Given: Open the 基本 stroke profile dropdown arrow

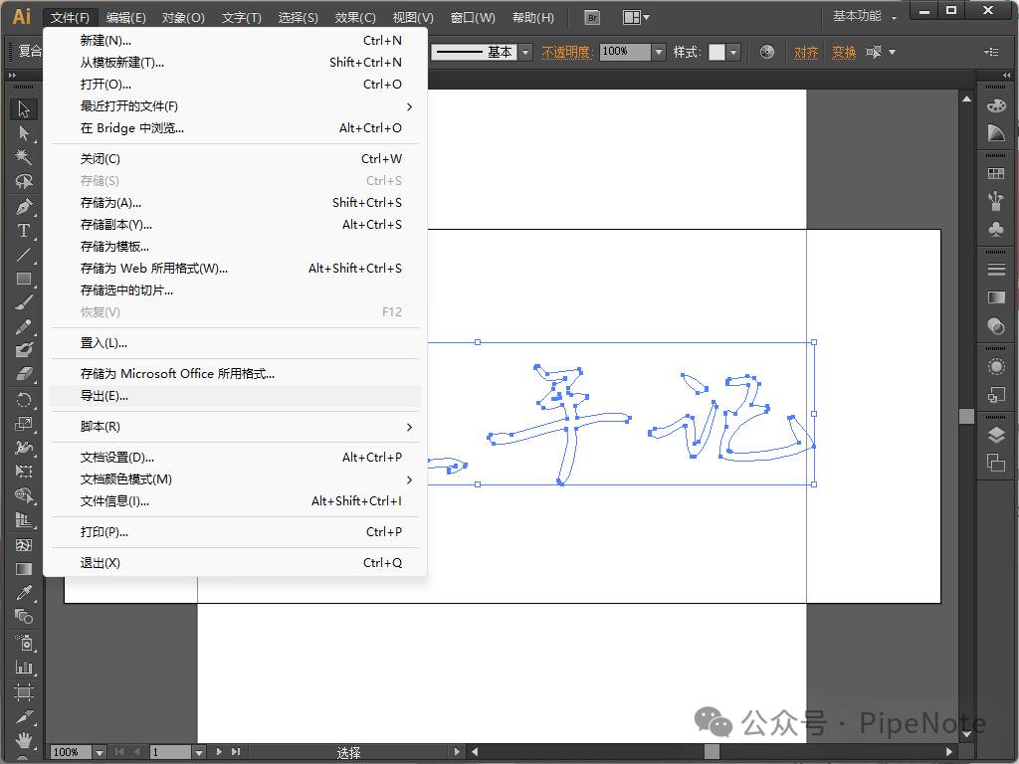Looking at the screenshot, I should (525, 52).
